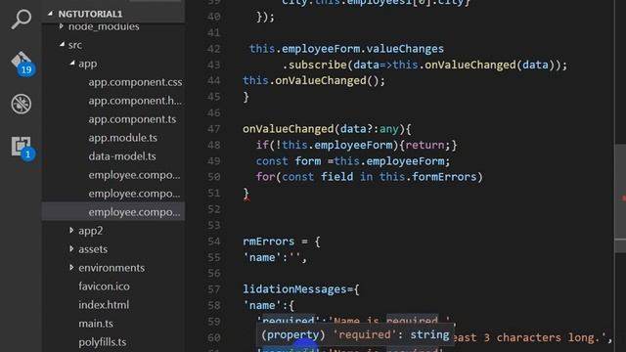Click the 'subscribe' call on line 43
Image resolution: width=626 pixels, height=352 pixels.
point(317,65)
